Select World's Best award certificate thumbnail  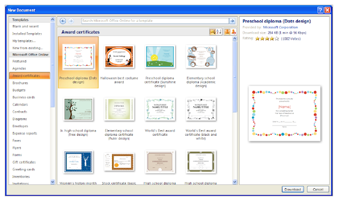point(160,109)
